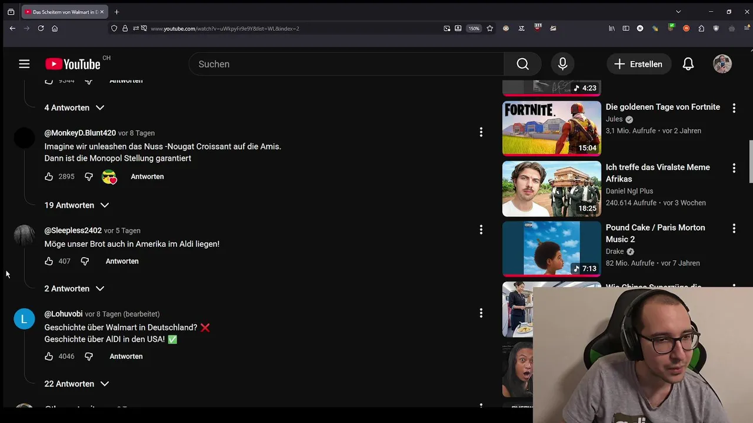Open options menu for @Sleepless2402 comment
This screenshot has width=753, height=423.
point(481,230)
